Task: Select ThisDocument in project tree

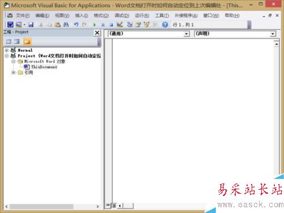Action: pos(44,67)
